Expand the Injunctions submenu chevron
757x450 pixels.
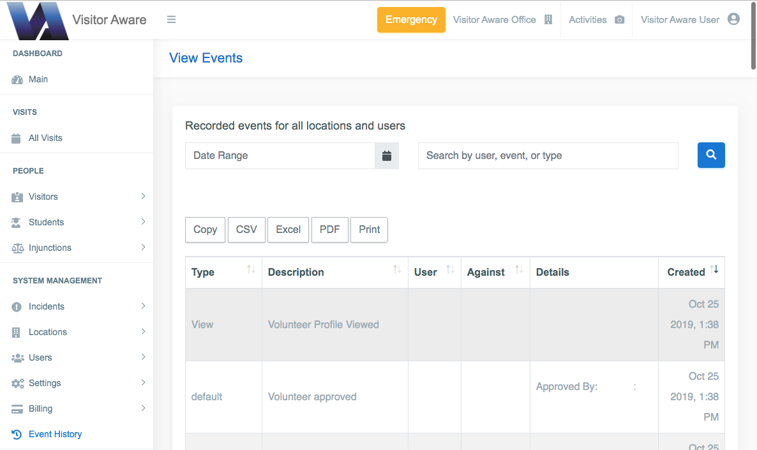pyautogui.click(x=144, y=247)
